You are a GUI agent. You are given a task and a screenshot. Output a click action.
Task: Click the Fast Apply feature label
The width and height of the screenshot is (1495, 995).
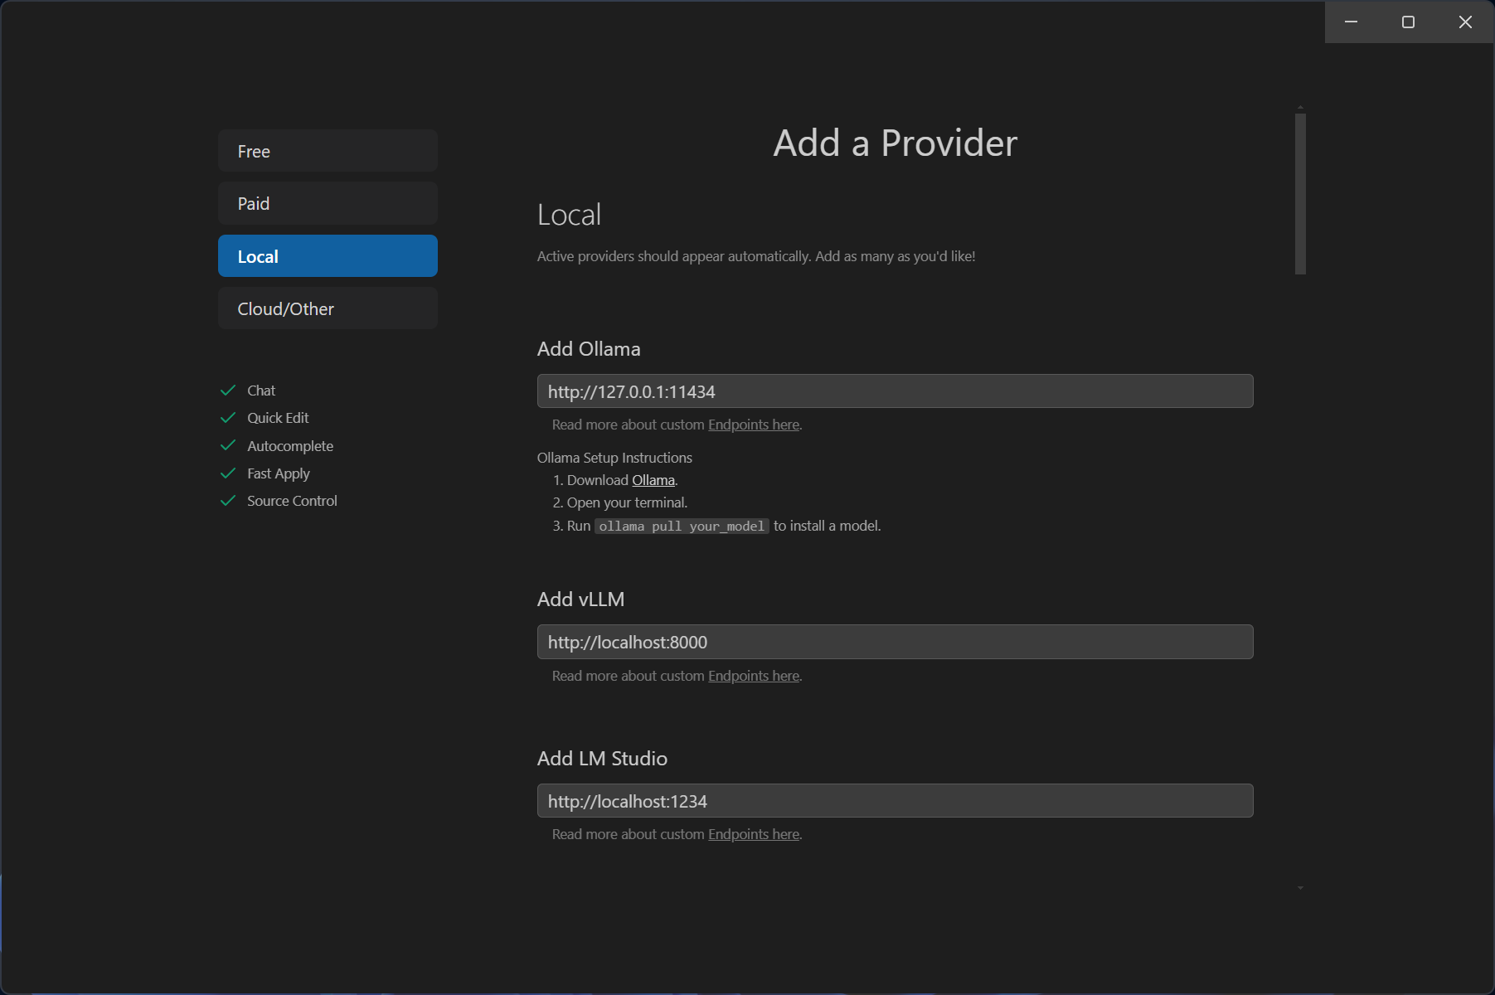click(x=279, y=473)
